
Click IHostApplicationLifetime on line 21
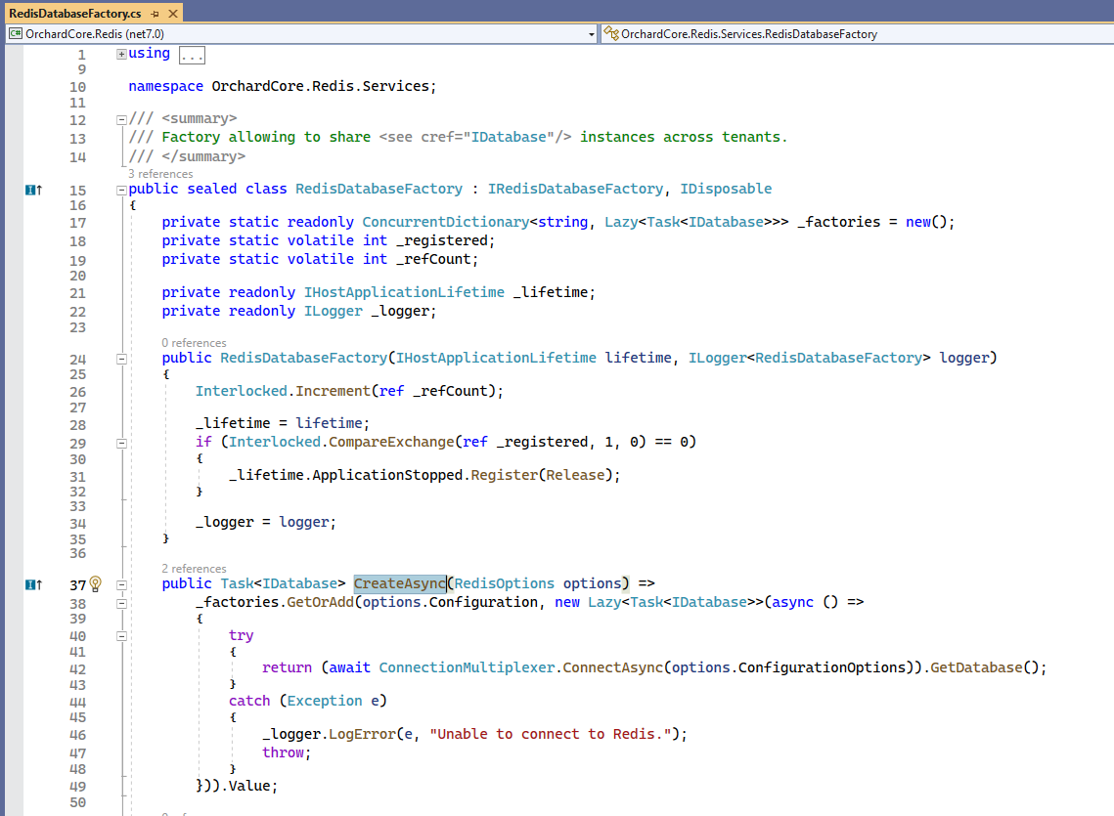404,292
